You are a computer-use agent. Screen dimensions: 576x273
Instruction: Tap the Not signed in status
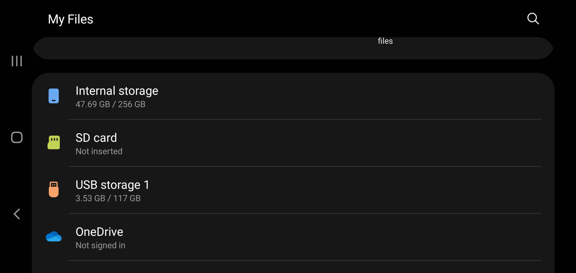[x=101, y=245]
